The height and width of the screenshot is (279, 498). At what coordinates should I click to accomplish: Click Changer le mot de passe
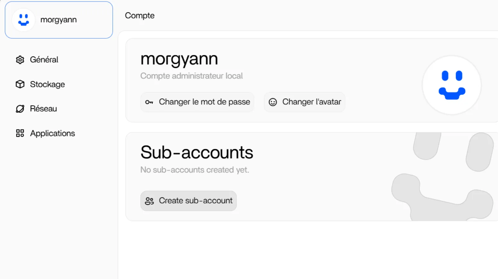pyautogui.click(x=197, y=102)
